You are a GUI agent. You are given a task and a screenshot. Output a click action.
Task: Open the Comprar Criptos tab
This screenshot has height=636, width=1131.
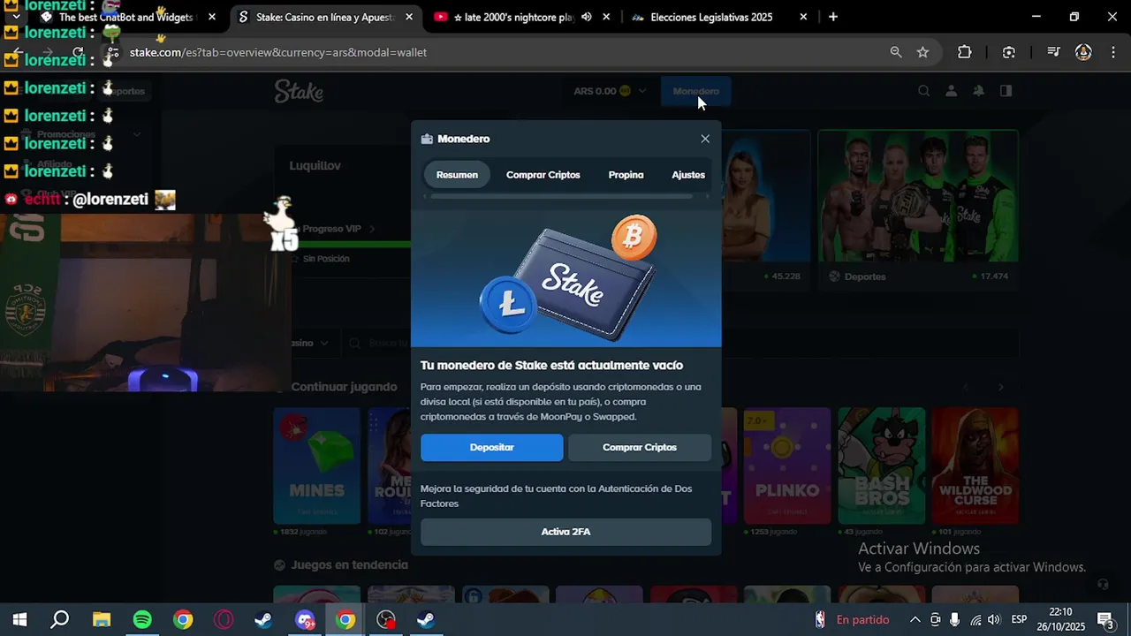point(543,175)
